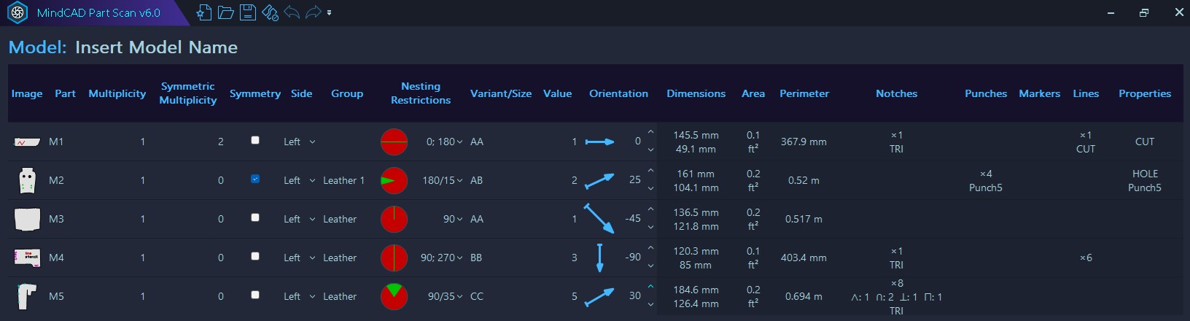
Task: Click the Nesting Restrictions column header
Action: 420,93
